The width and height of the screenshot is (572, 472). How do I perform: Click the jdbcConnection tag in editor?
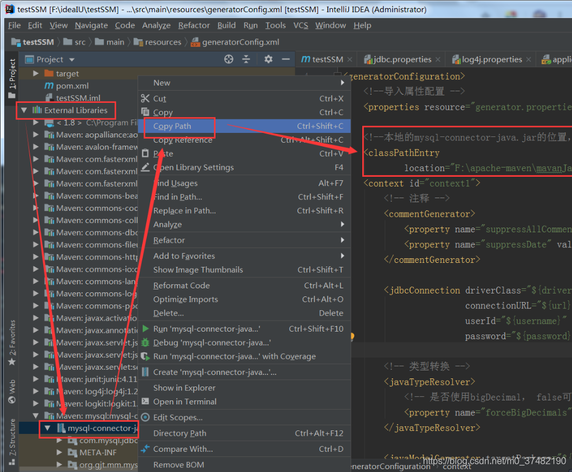tap(425, 291)
